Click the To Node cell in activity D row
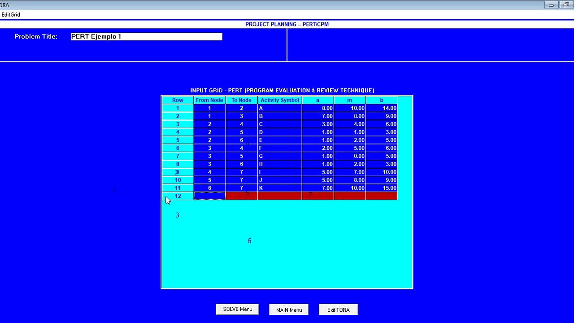The width and height of the screenshot is (574, 323). [x=241, y=132]
